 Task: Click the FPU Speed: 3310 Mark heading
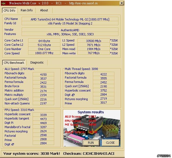pos(19,110)
